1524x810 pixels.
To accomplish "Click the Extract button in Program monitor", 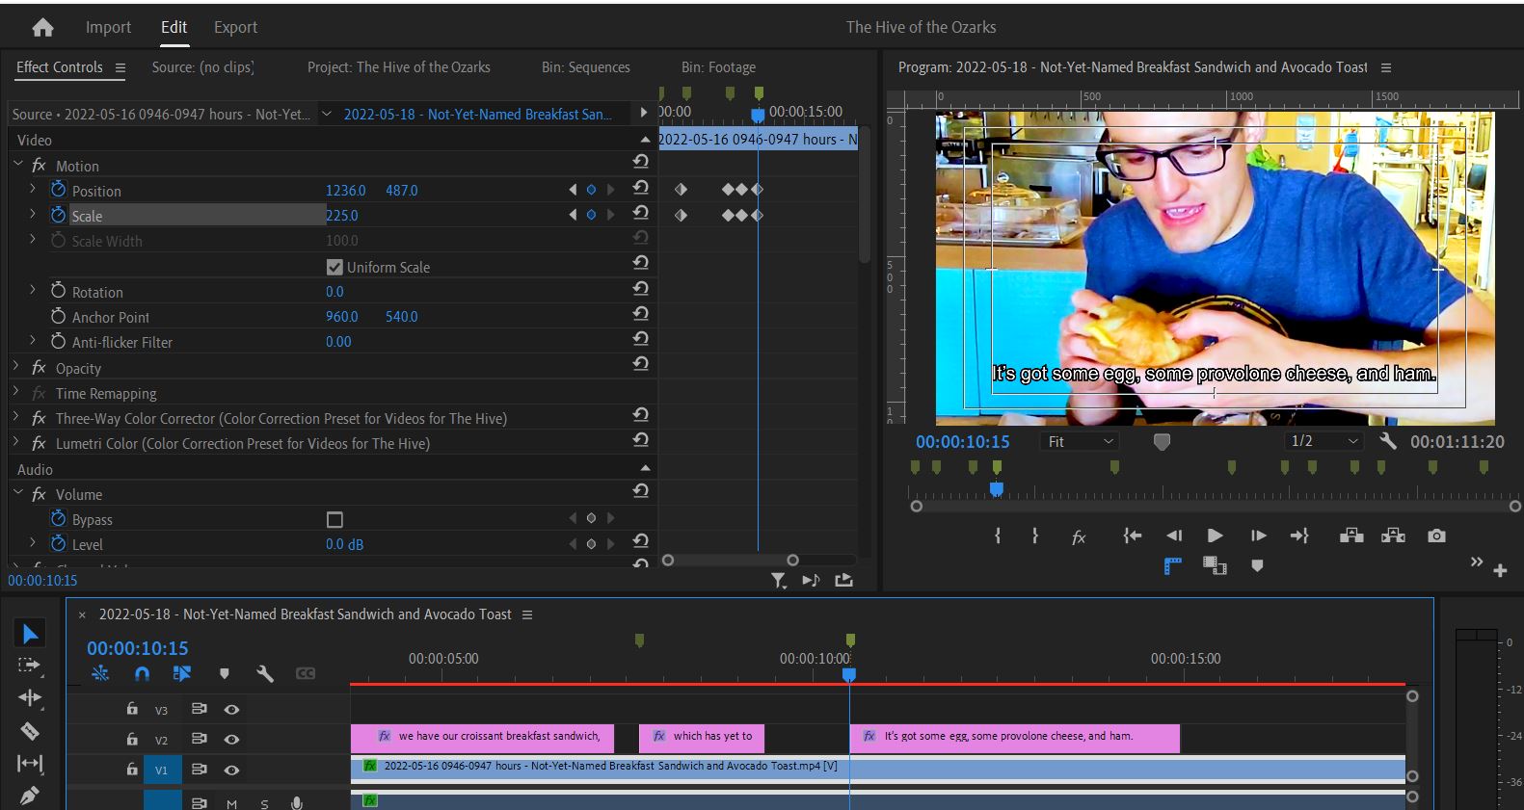I will (1393, 536).
